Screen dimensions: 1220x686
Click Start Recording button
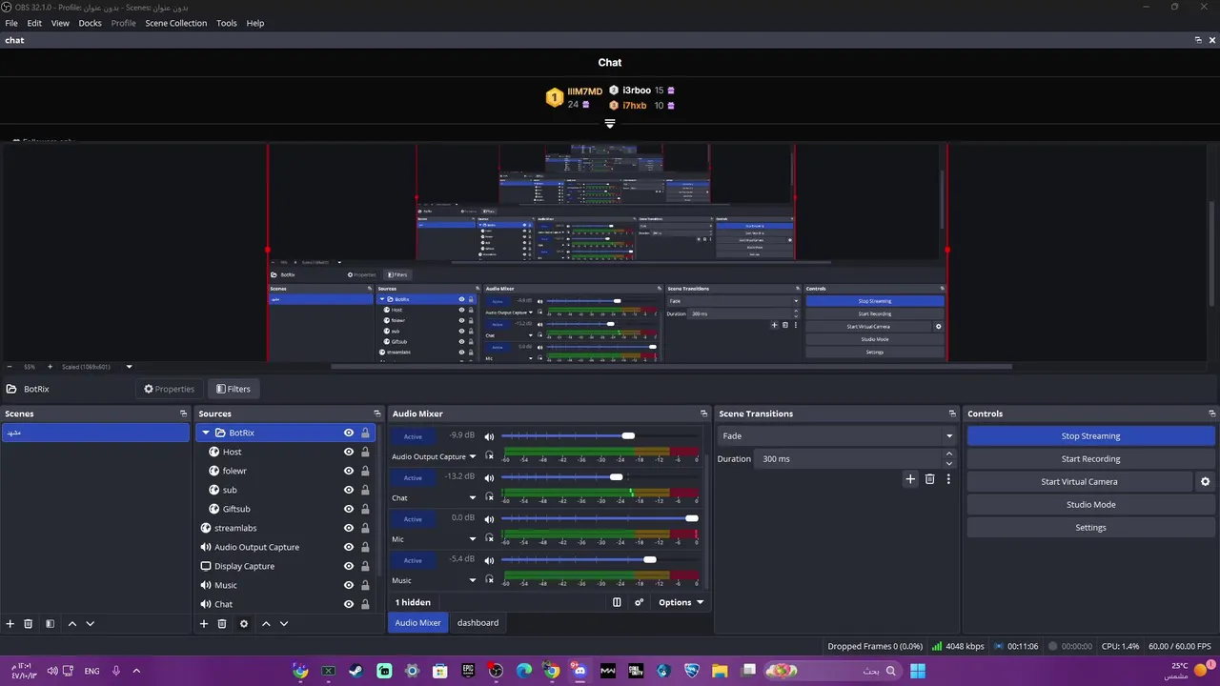(x=1090, y=459)
